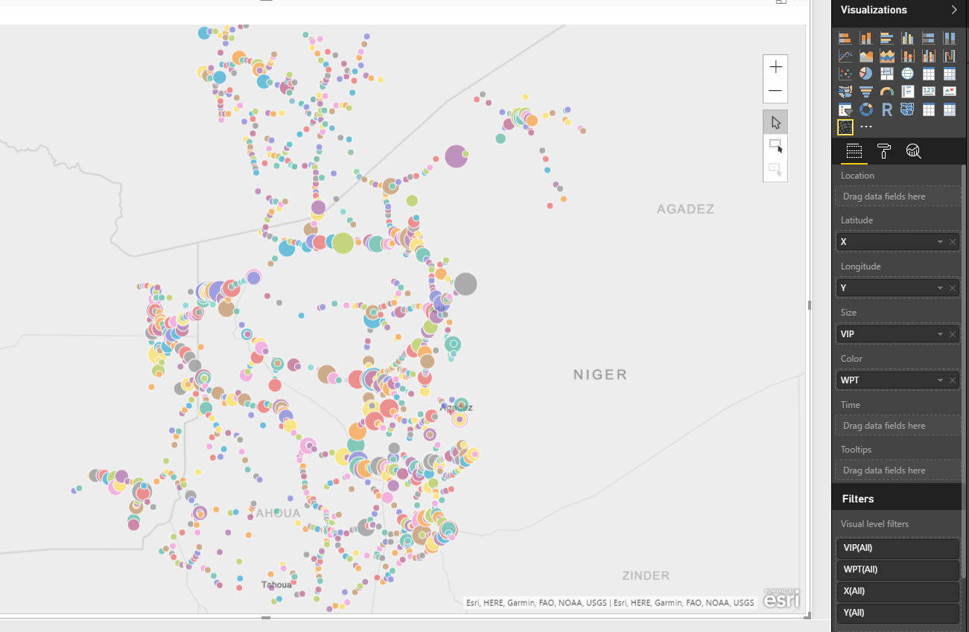
Task: Select the multi-row card visual
Action: pos(907,92)
